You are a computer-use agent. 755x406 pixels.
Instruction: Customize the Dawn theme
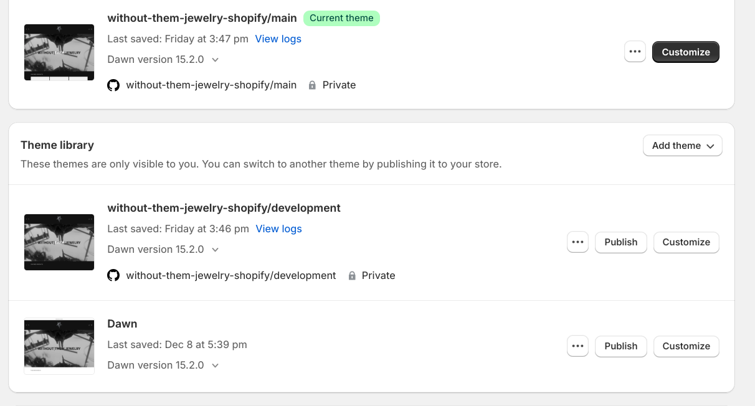(686, 346)
